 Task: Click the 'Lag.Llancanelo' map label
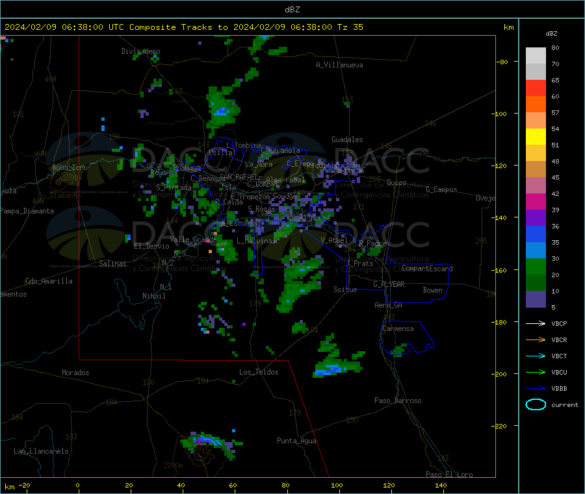pos(41,451)
